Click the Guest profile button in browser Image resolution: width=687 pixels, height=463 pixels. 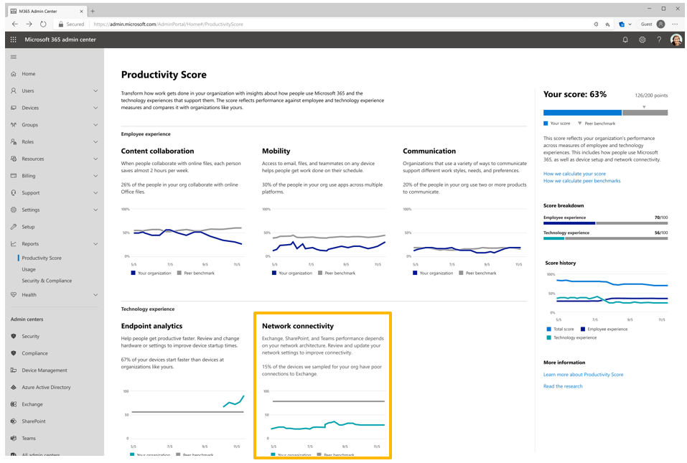pos(653,24)
